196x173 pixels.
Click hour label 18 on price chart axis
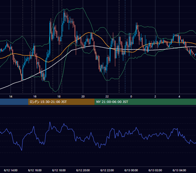tap(59, 96)
